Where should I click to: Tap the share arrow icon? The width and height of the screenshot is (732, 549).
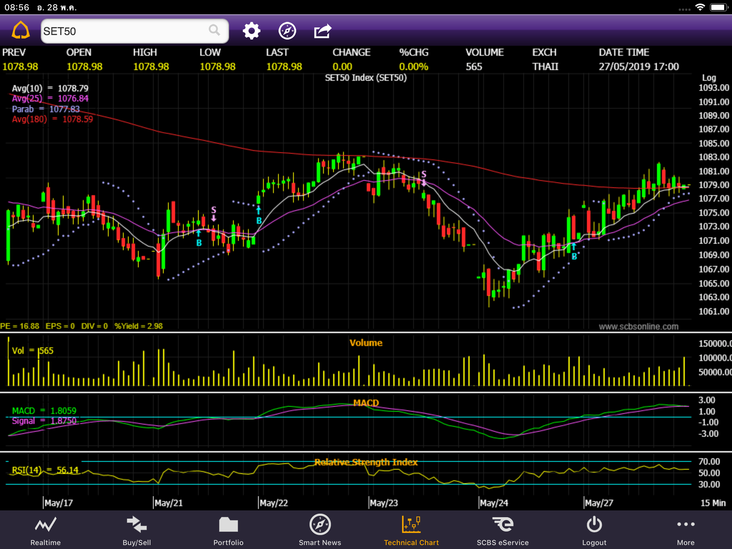pos(323,31)
